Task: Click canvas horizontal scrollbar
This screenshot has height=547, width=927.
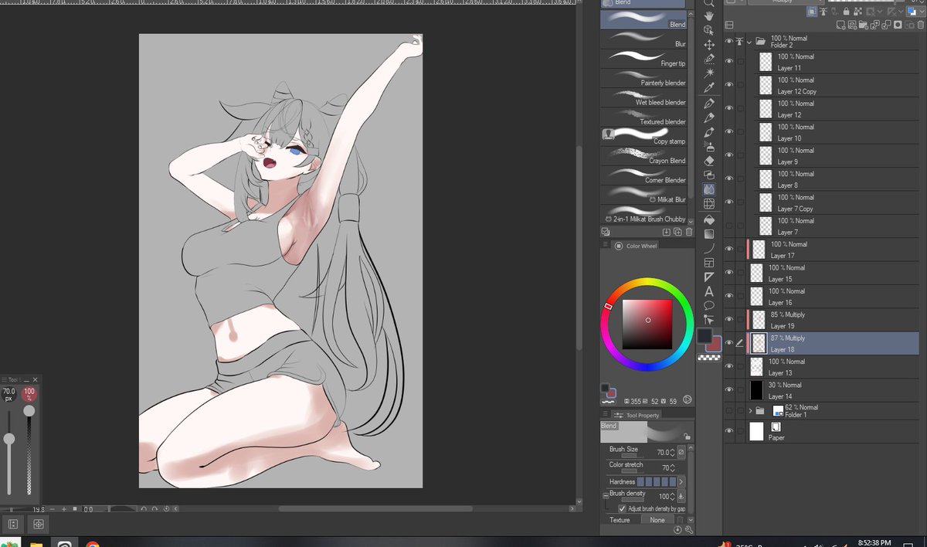Action: coord(375,509)
